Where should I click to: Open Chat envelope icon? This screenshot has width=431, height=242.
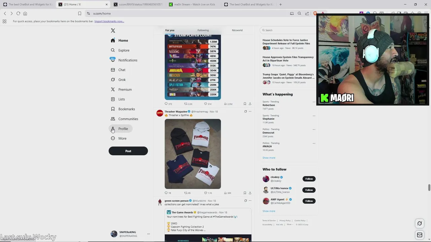pos(113,70)
